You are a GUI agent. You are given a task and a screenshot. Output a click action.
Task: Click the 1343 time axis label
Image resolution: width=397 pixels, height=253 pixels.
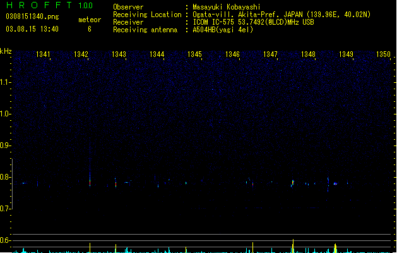119,54
